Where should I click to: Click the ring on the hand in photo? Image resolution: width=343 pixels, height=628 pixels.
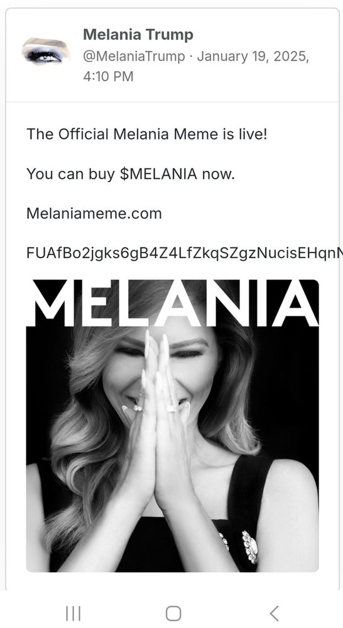tap(172, 408)
